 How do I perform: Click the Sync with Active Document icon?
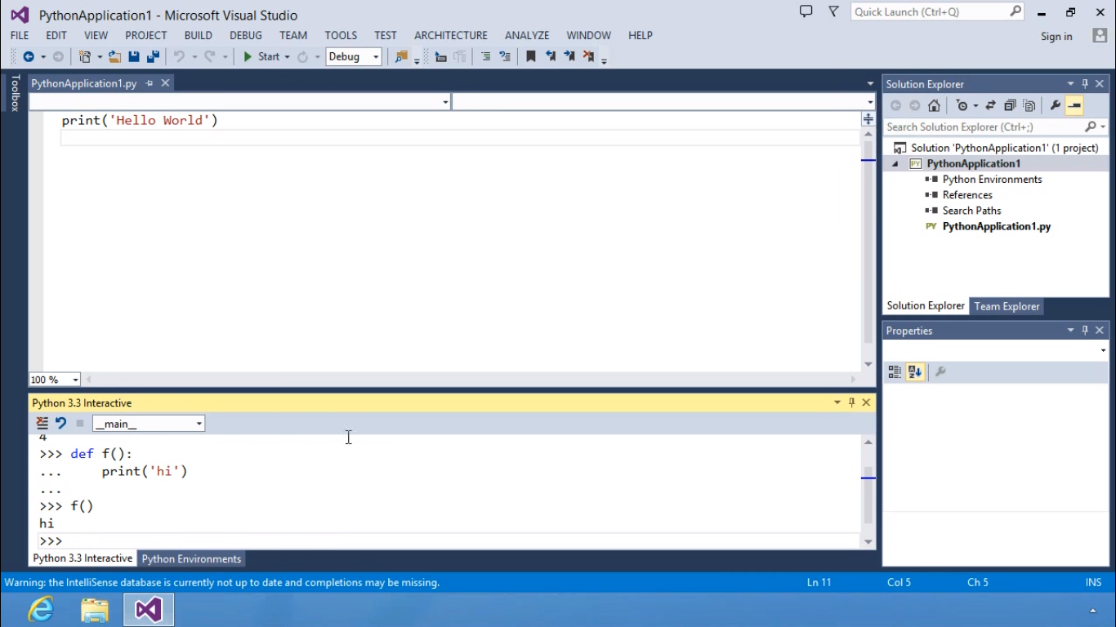[x=990, y=105]
